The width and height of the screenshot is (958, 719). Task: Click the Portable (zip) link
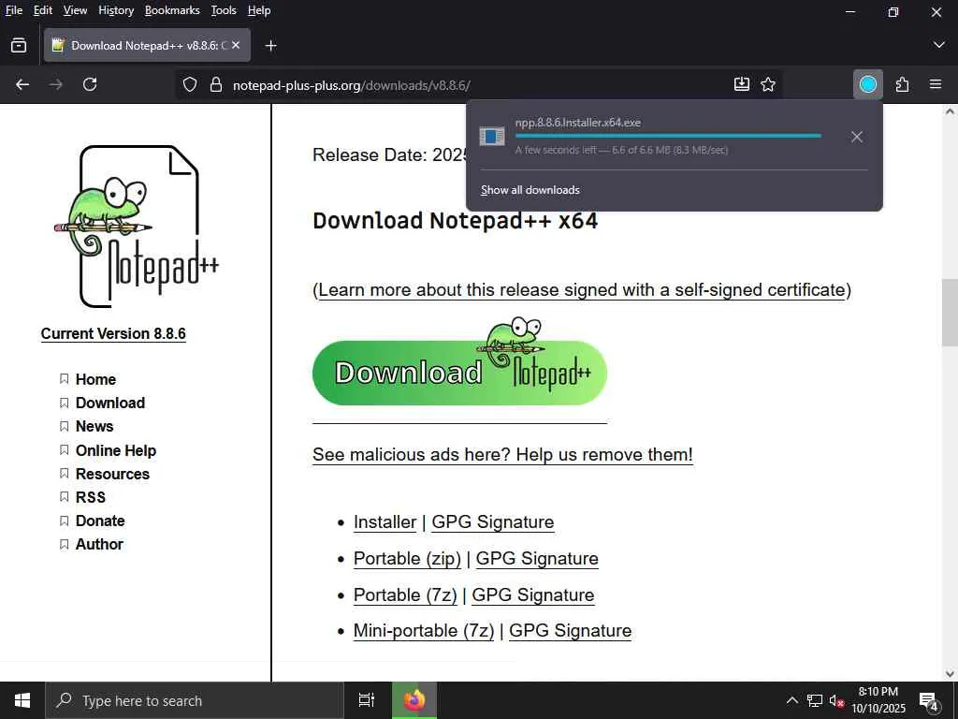(407, 559)
